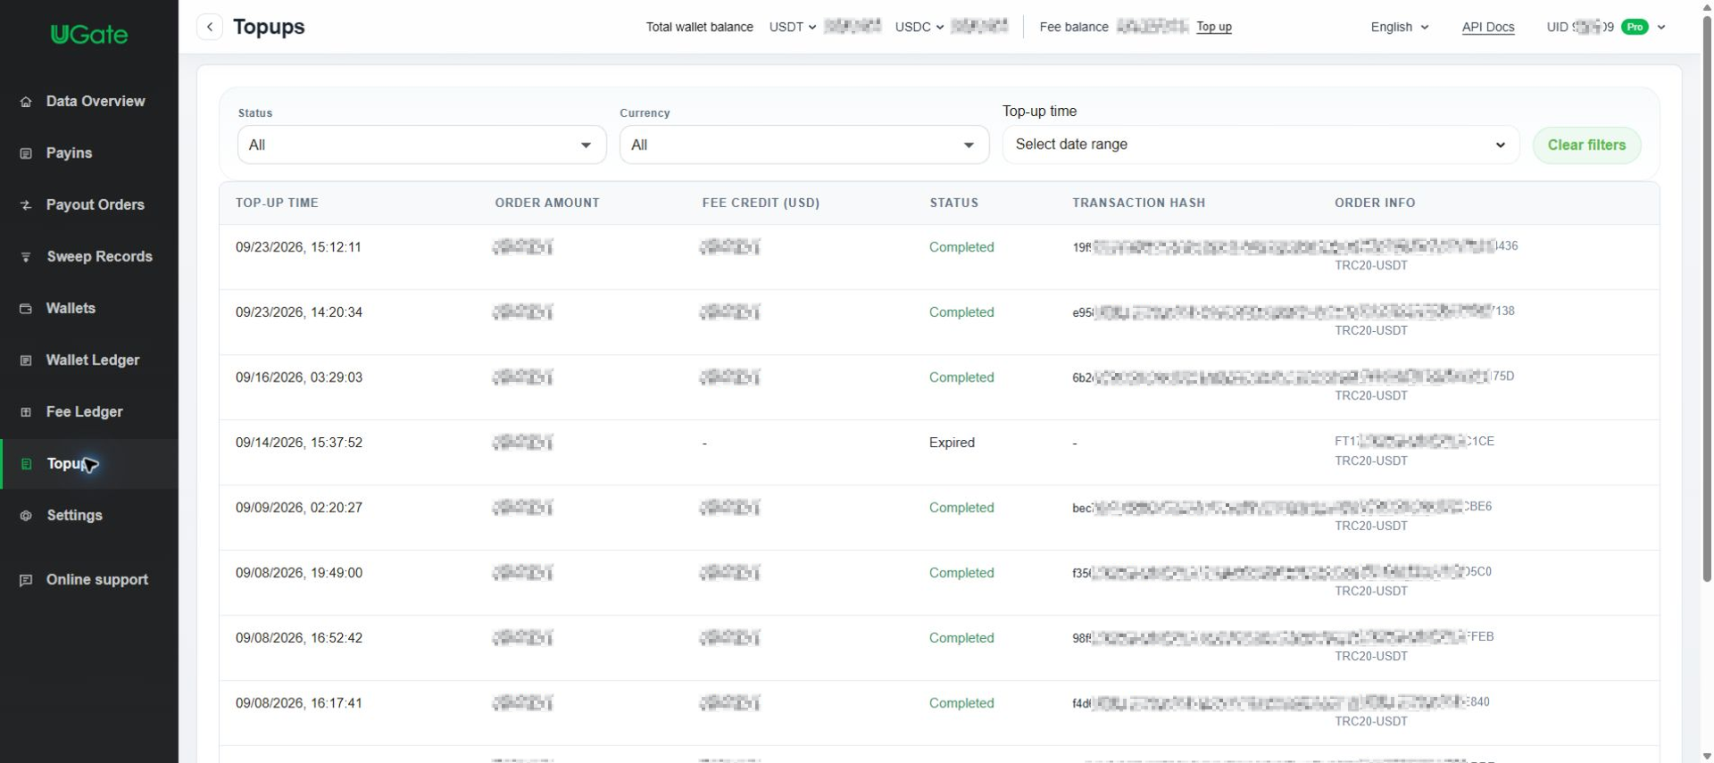Click the TOP-UP TIME column header
This screenshot has height=763, width=1714.
[277, 203]
